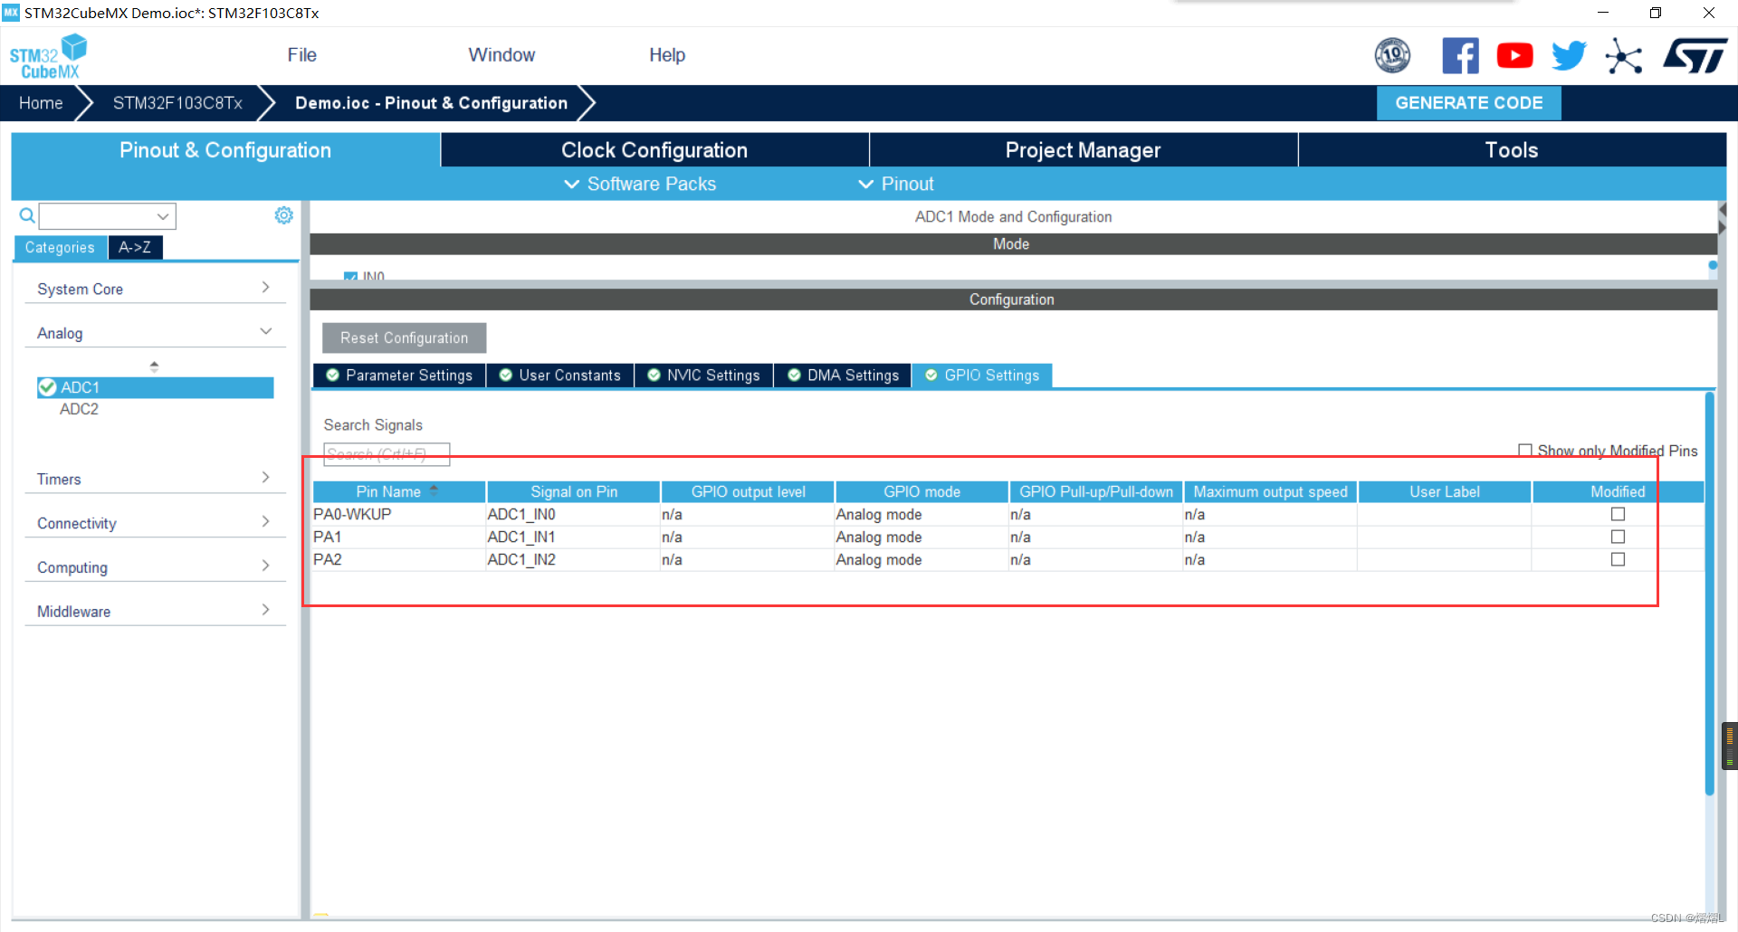1738x932 pixels.
Task: Open the NVIC Settings tab
Action: [x=704, y=376]
